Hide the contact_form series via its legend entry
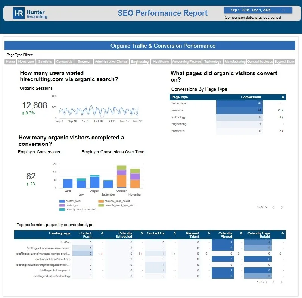This screenshot has height=298, width=302. point(73,201)
